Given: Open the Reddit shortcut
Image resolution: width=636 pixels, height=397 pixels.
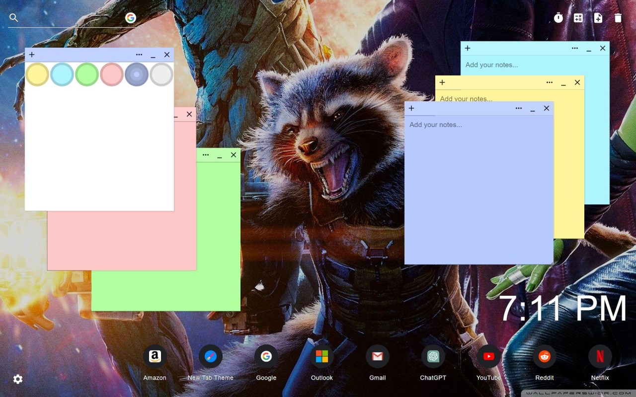Looking at the screenshot, I should tap(545, 356).
